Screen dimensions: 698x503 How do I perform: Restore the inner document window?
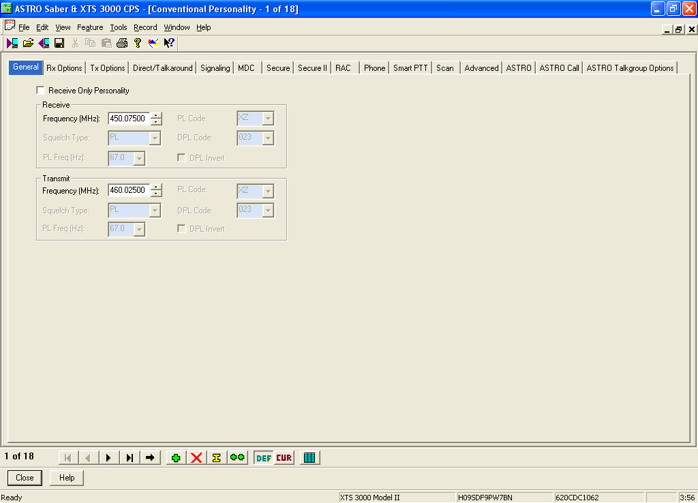(678, 29)
